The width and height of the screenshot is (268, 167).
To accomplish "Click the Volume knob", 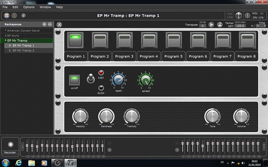I will (x=241, y=116).
